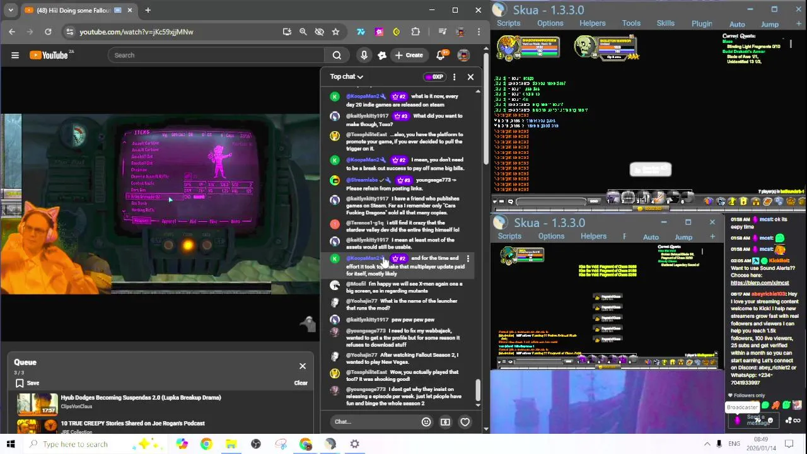807x454 pixels.
Task: Open Scripts menu in upper Skua window
Action: point(509,23)
